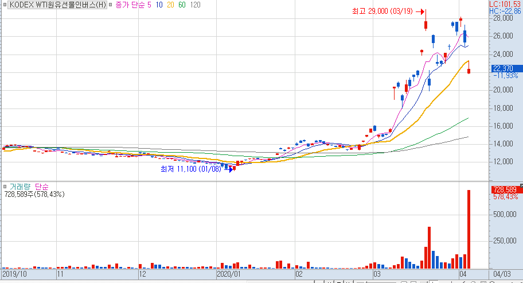The width and height of the screenshot is (523, 283).
Task: Select the 120-day moving average legend
Action: pyautogui.click(x=195, y=5)
